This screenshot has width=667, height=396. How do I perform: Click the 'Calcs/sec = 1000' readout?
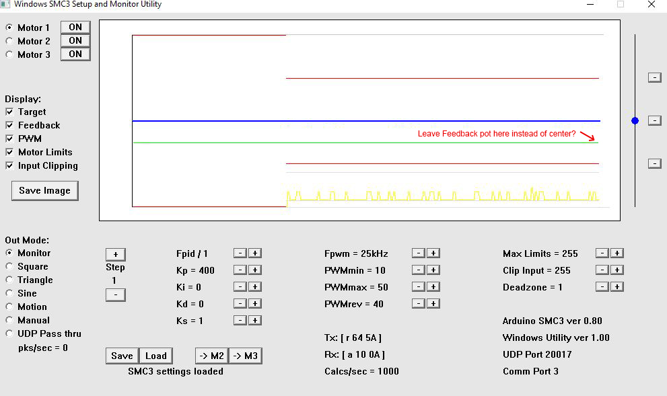coord(361,371)
